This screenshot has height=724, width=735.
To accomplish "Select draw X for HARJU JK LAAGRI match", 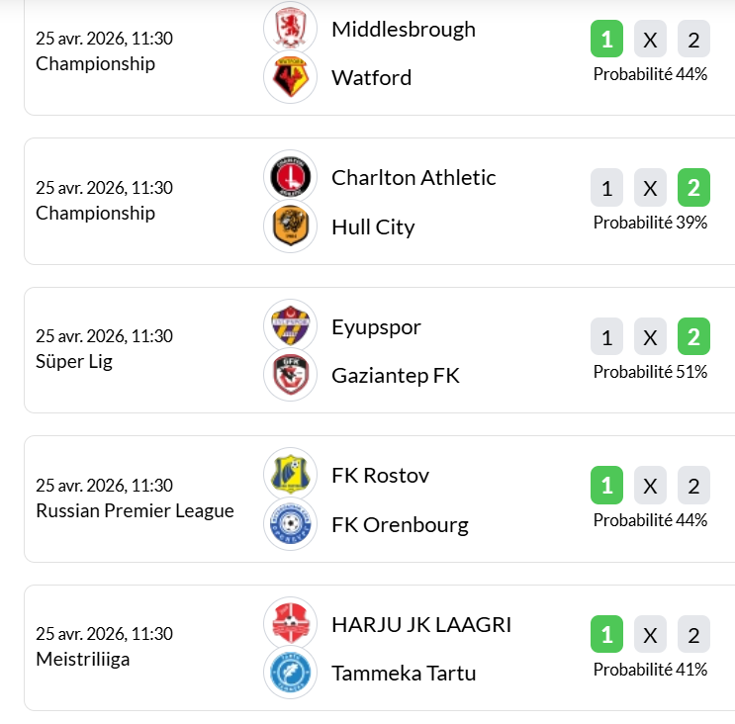I will (650, 635).
